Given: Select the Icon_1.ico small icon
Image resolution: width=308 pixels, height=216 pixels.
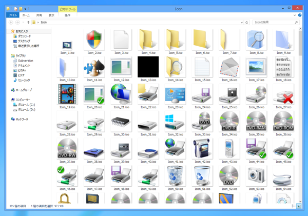Looking at the screenshot, I should pyautogui.click(x=67, y=45).
